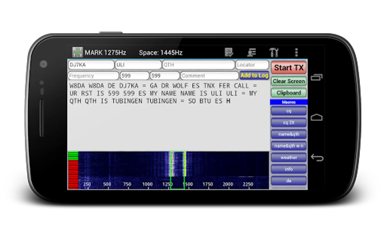Screen dimensions: 386x241
Task: Tap the Clipboard button
Action: coord(289,93)
